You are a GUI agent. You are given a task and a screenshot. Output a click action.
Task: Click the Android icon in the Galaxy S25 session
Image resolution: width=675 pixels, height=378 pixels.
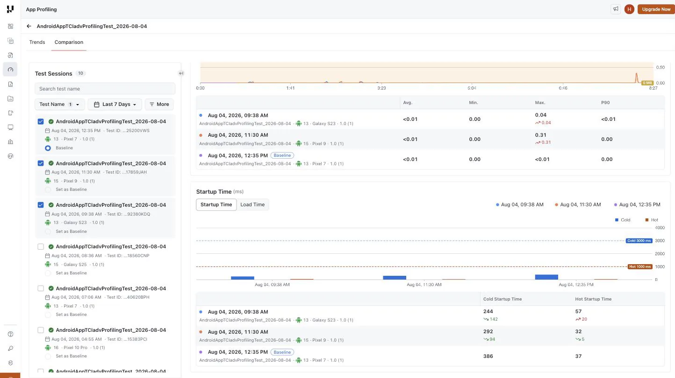[x=48, y=265]
